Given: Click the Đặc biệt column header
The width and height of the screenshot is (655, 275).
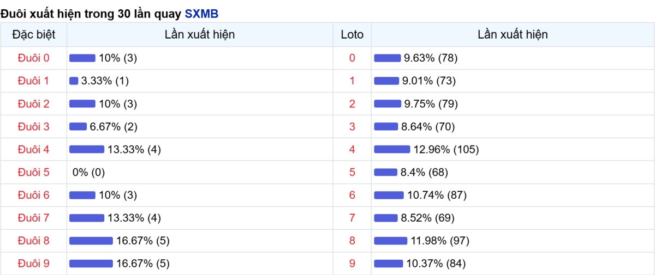Looking at the screenshot, I should coord(33,34).
